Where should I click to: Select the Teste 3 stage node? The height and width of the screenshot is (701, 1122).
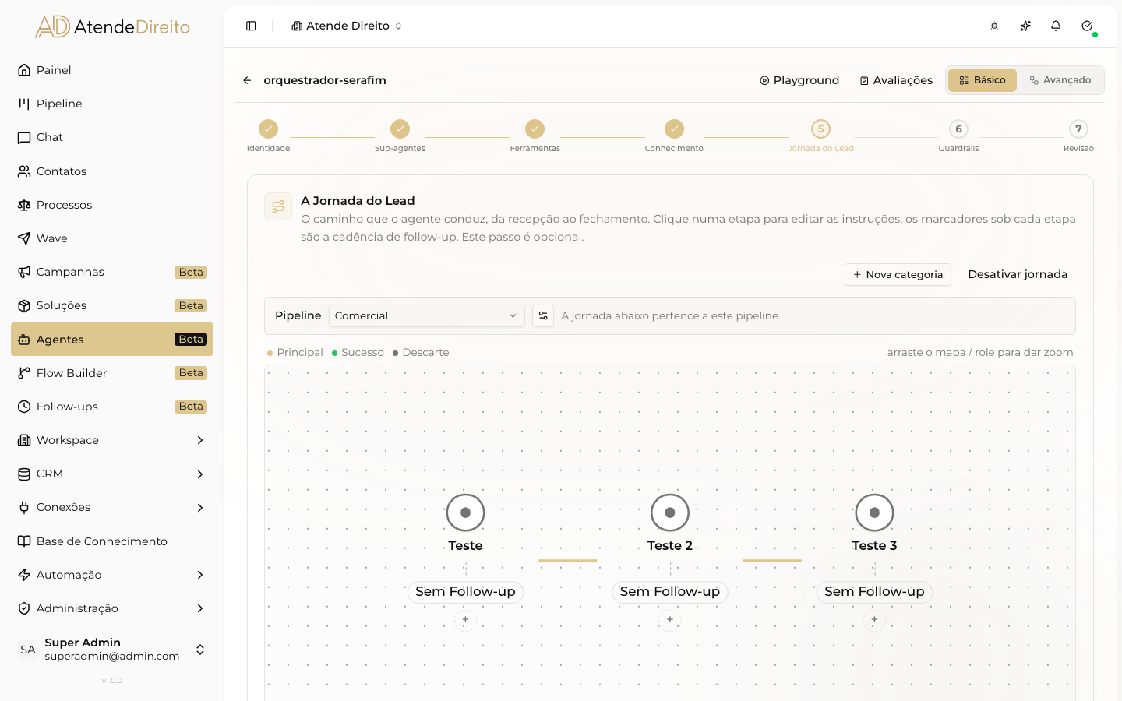click(874, 513)
